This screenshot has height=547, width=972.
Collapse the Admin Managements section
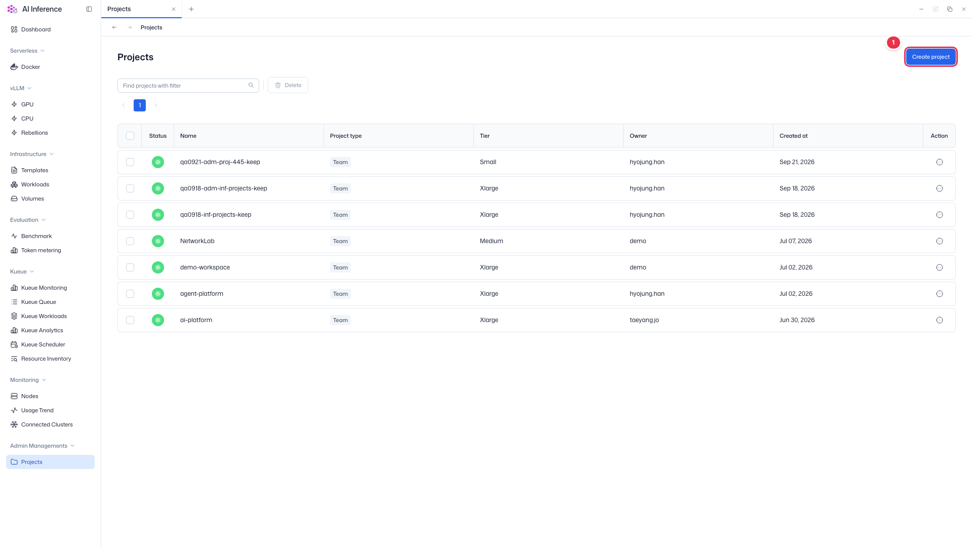click(x=43, y=446)
